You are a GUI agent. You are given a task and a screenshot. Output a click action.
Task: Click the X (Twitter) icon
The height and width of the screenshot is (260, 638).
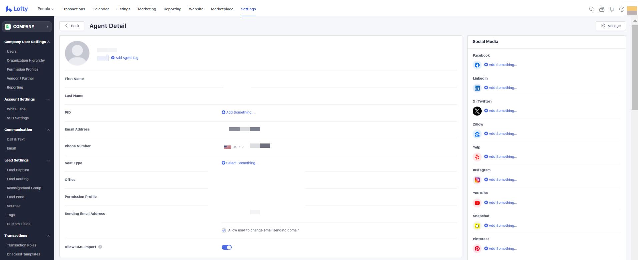477,111
